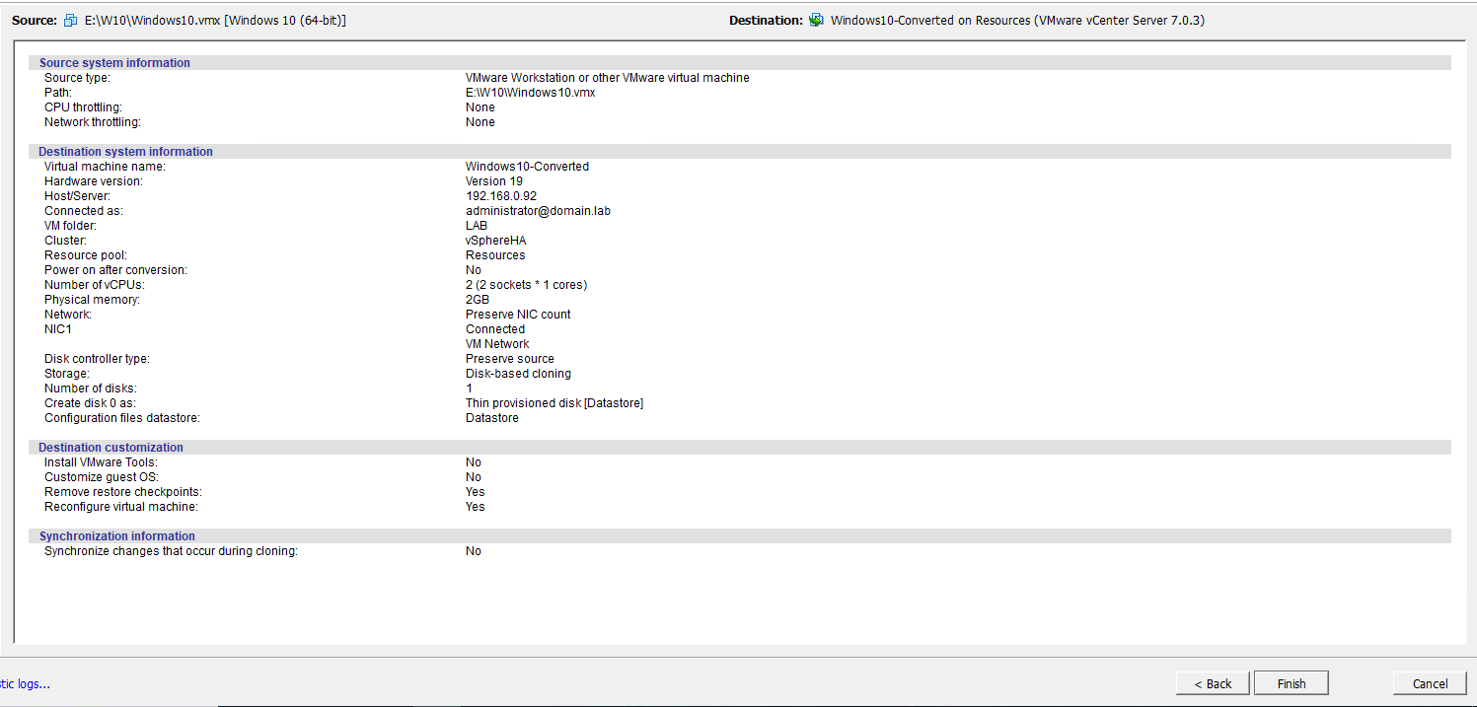
Task: Click the Power on after conversion label
Action: pos(115,270)
